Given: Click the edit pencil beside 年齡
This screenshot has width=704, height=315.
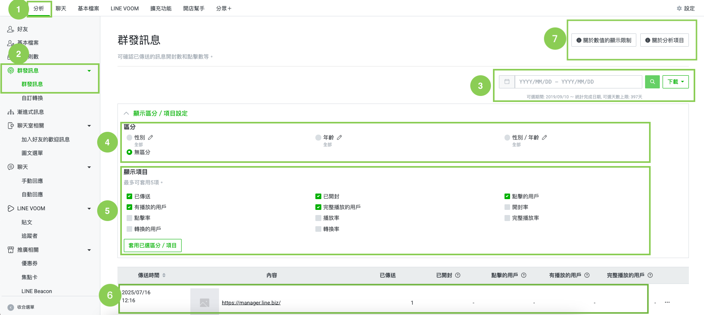Looking at the screenshot, I should click(x=339, y=137).
